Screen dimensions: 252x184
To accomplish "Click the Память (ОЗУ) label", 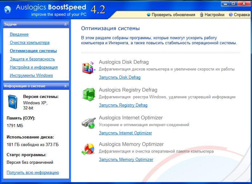I will pyautogui.click(x=21, y=118).
